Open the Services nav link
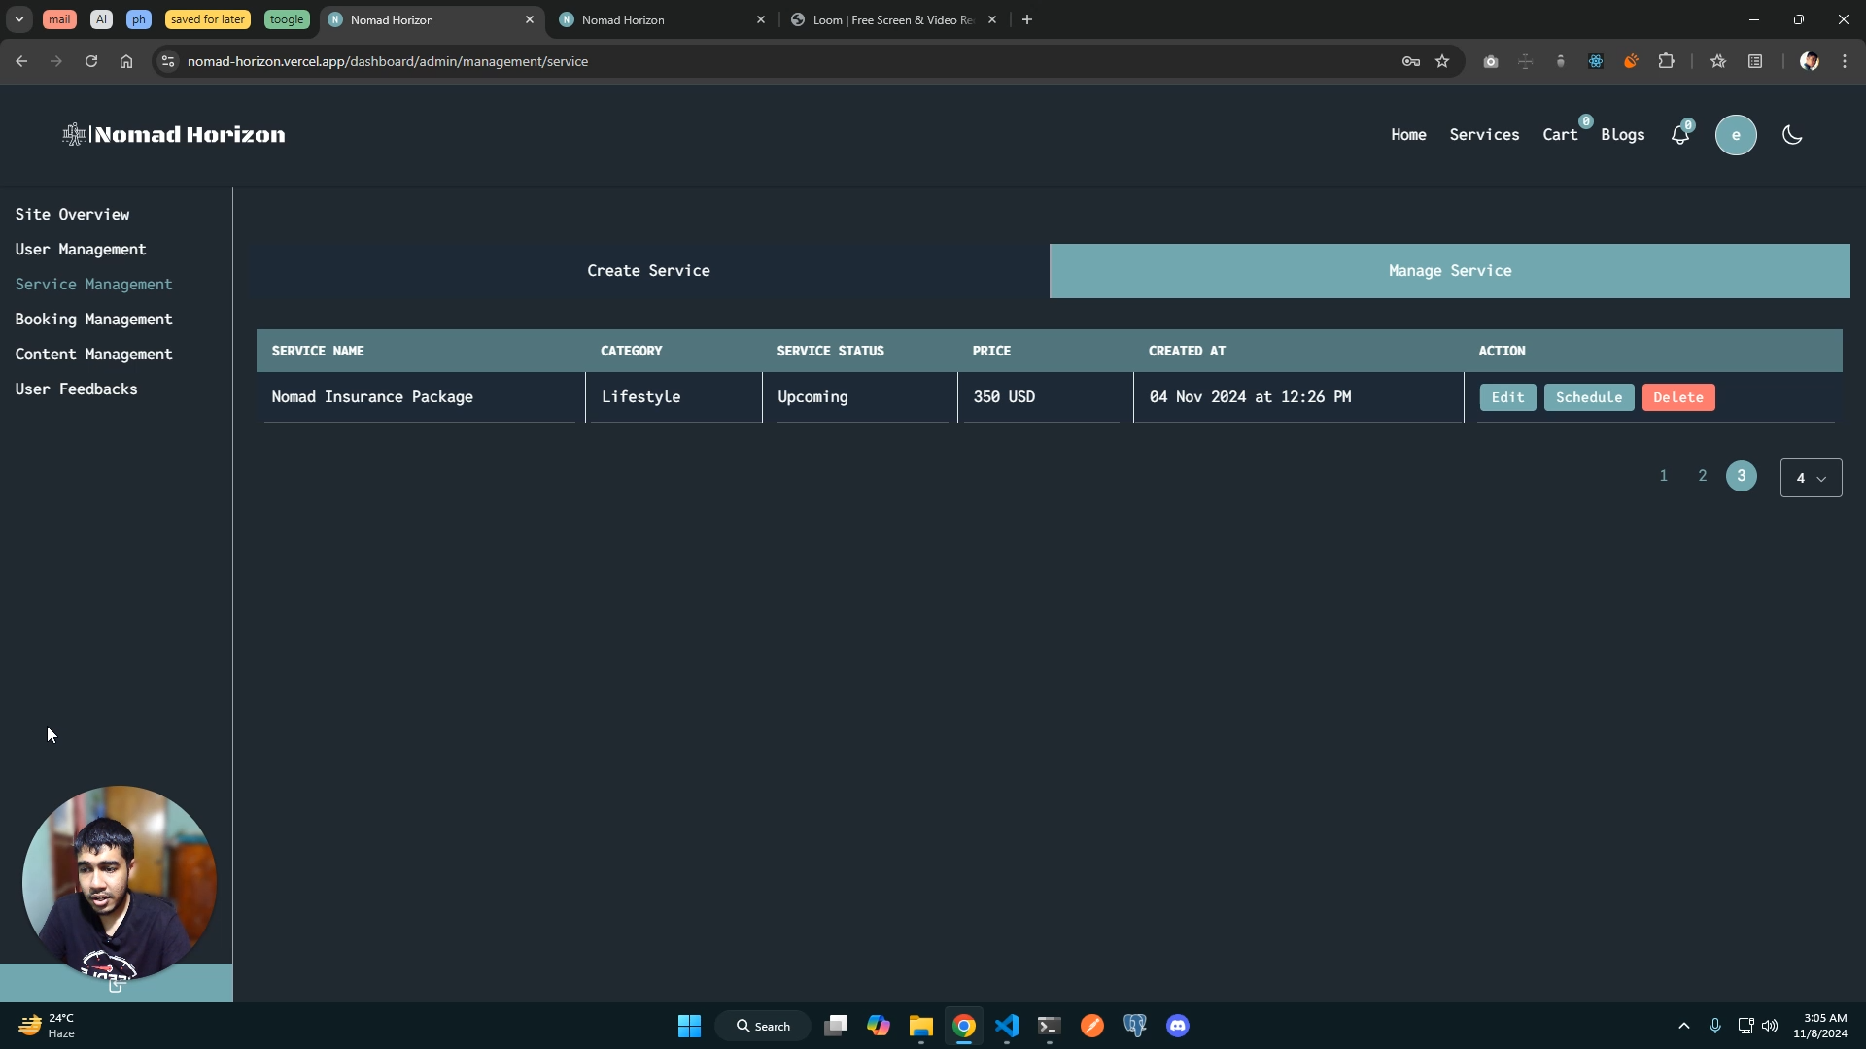This screenshot has width=1866, height=1049. coord(1484,135)
